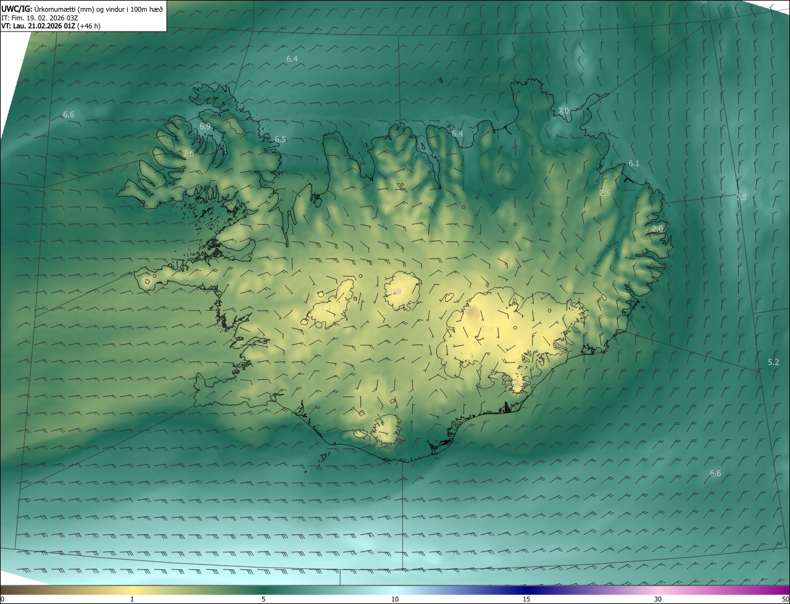Click the 6.9 value label in Westfjords
The height and width of the screenshot is (604, 790).
click(205, 126)
